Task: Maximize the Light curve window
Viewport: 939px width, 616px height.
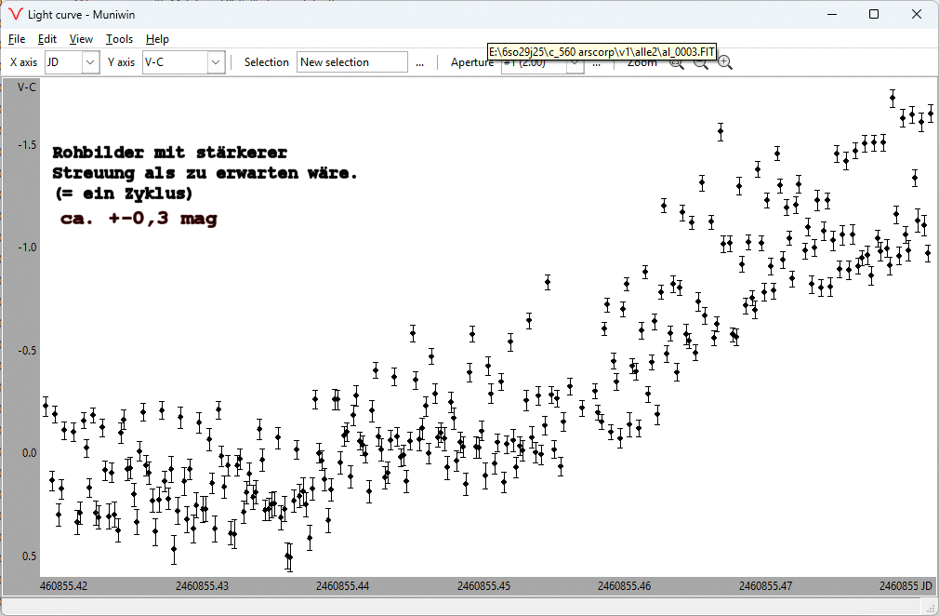Action: click(873, 14)
